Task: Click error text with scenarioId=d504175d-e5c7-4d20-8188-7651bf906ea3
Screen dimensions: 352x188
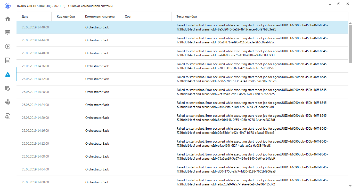Action: [x=252, y=169]
